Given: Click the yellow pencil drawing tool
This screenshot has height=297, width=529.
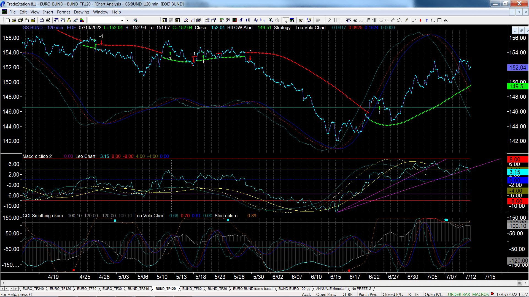Looking at the screenshot, I should [x=406, y=20].
